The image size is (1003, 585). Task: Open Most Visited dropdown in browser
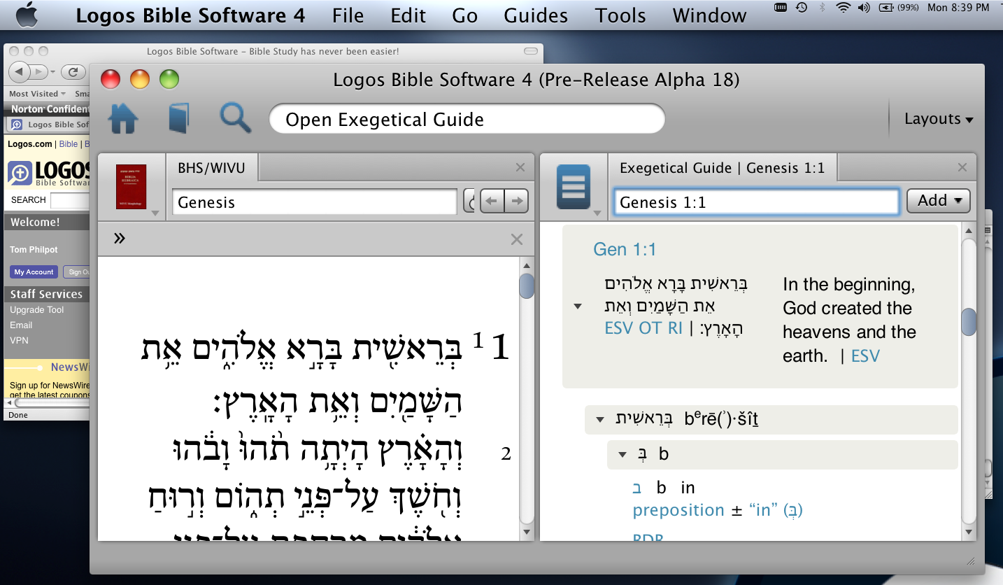coord(37,94)
